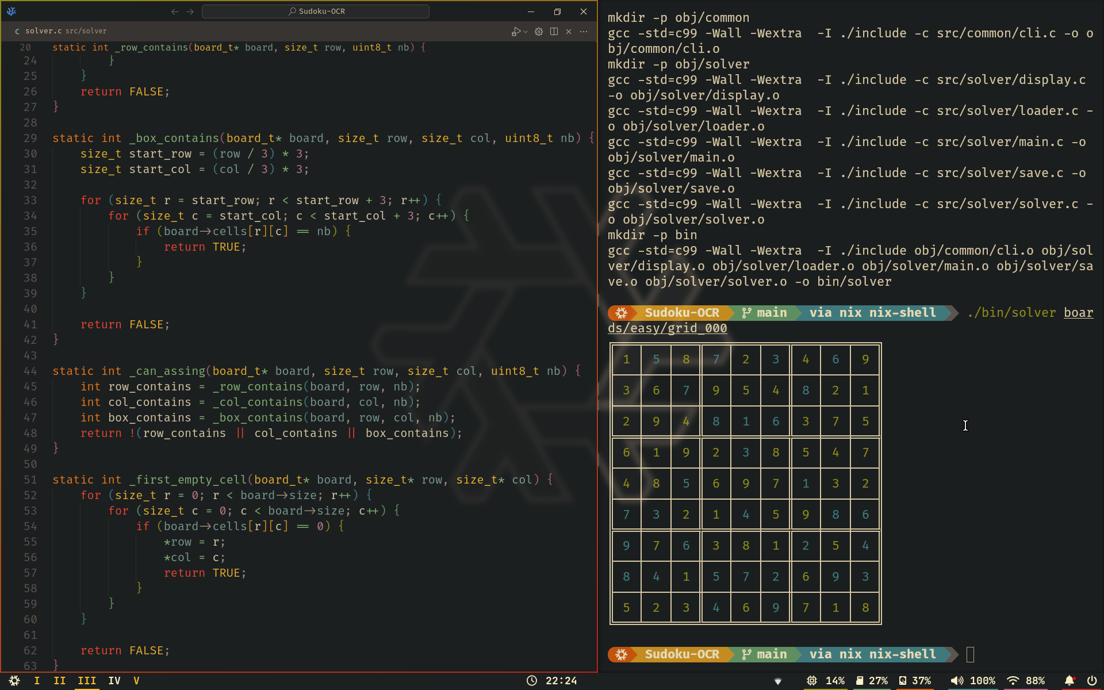The height and width of the screenshot is (690, 1104).
Task: Click the CPU usage chip icon
Action: (x=811, y=681)
